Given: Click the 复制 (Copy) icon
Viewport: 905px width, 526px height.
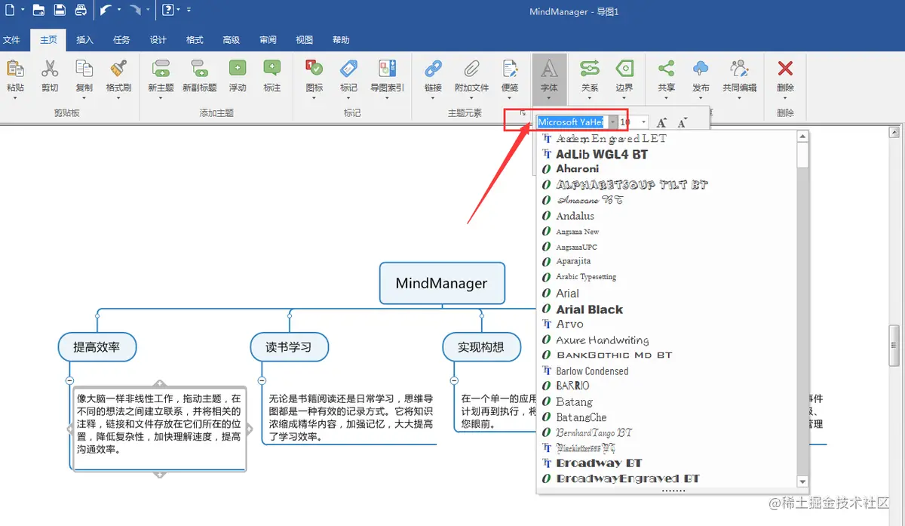Looking at the screenshot, I should [84, 69].
